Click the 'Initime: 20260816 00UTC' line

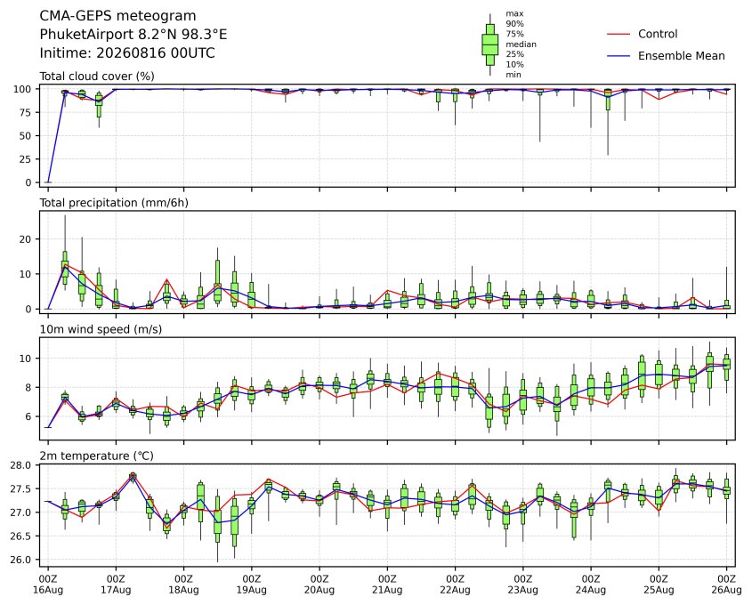coord(127,52)
